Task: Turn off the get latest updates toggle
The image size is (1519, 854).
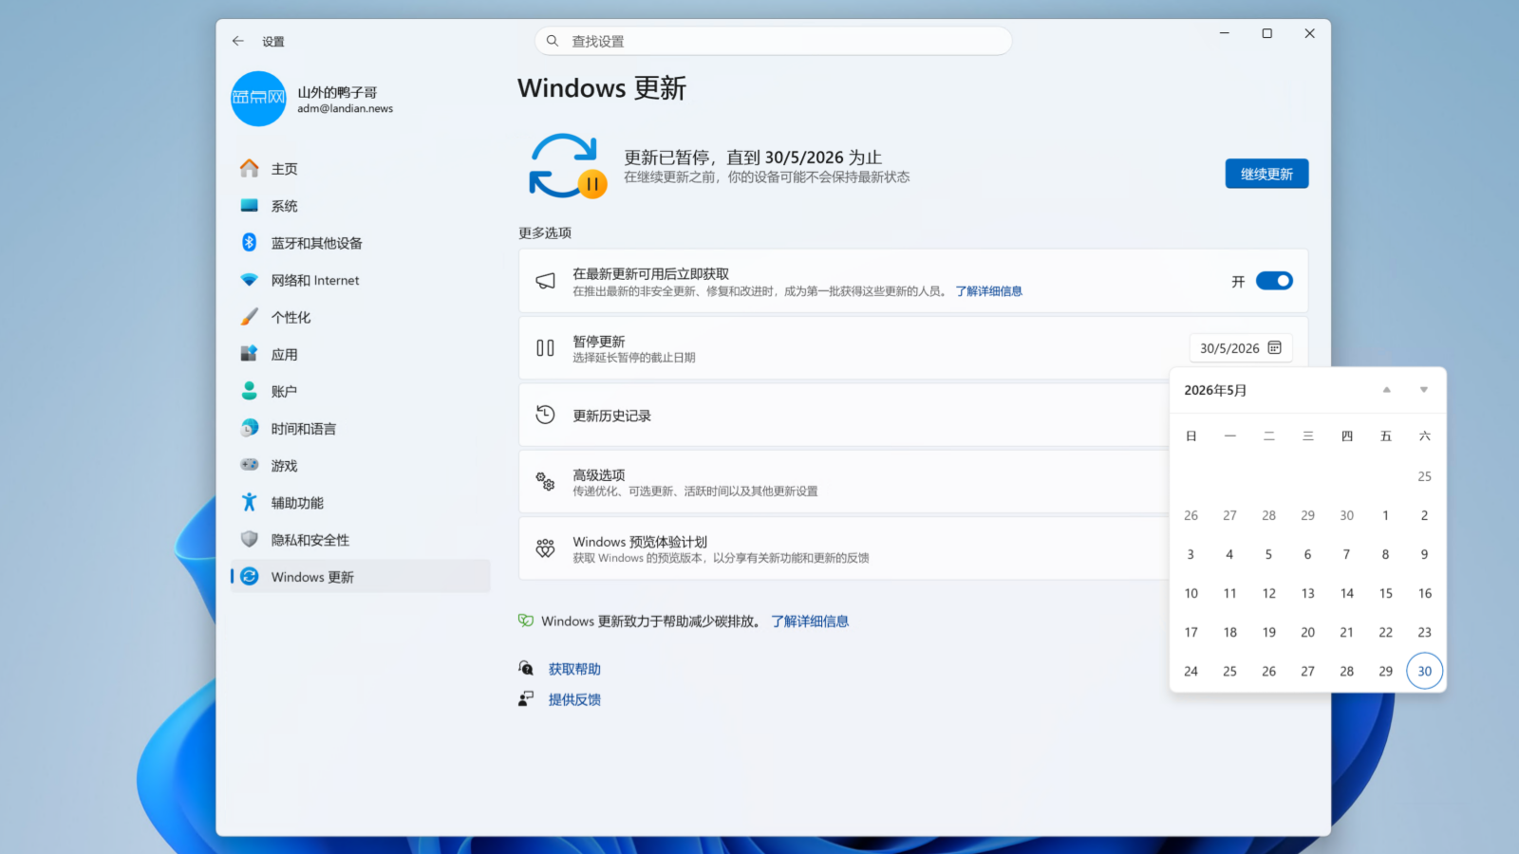Action: pyautogui.click(x=1274, y=281)
